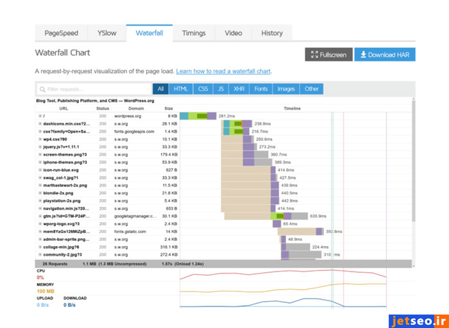449x328 pixels.
Task: Click in the Filter requests input field
Action: [x=96, y=90]
